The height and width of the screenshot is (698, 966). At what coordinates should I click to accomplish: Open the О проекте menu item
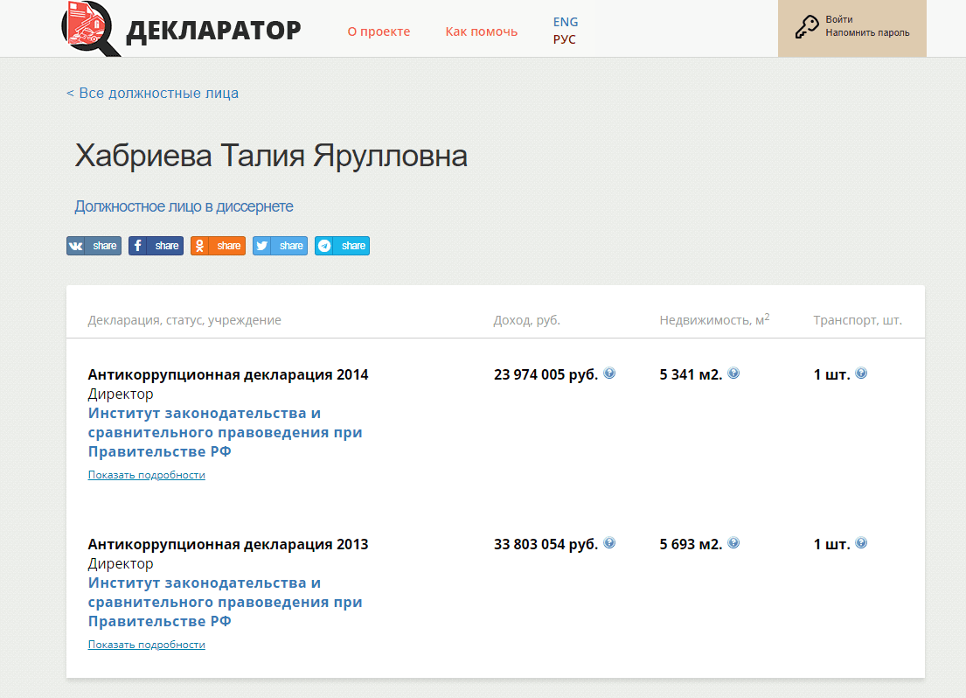[x=379, y=31]
